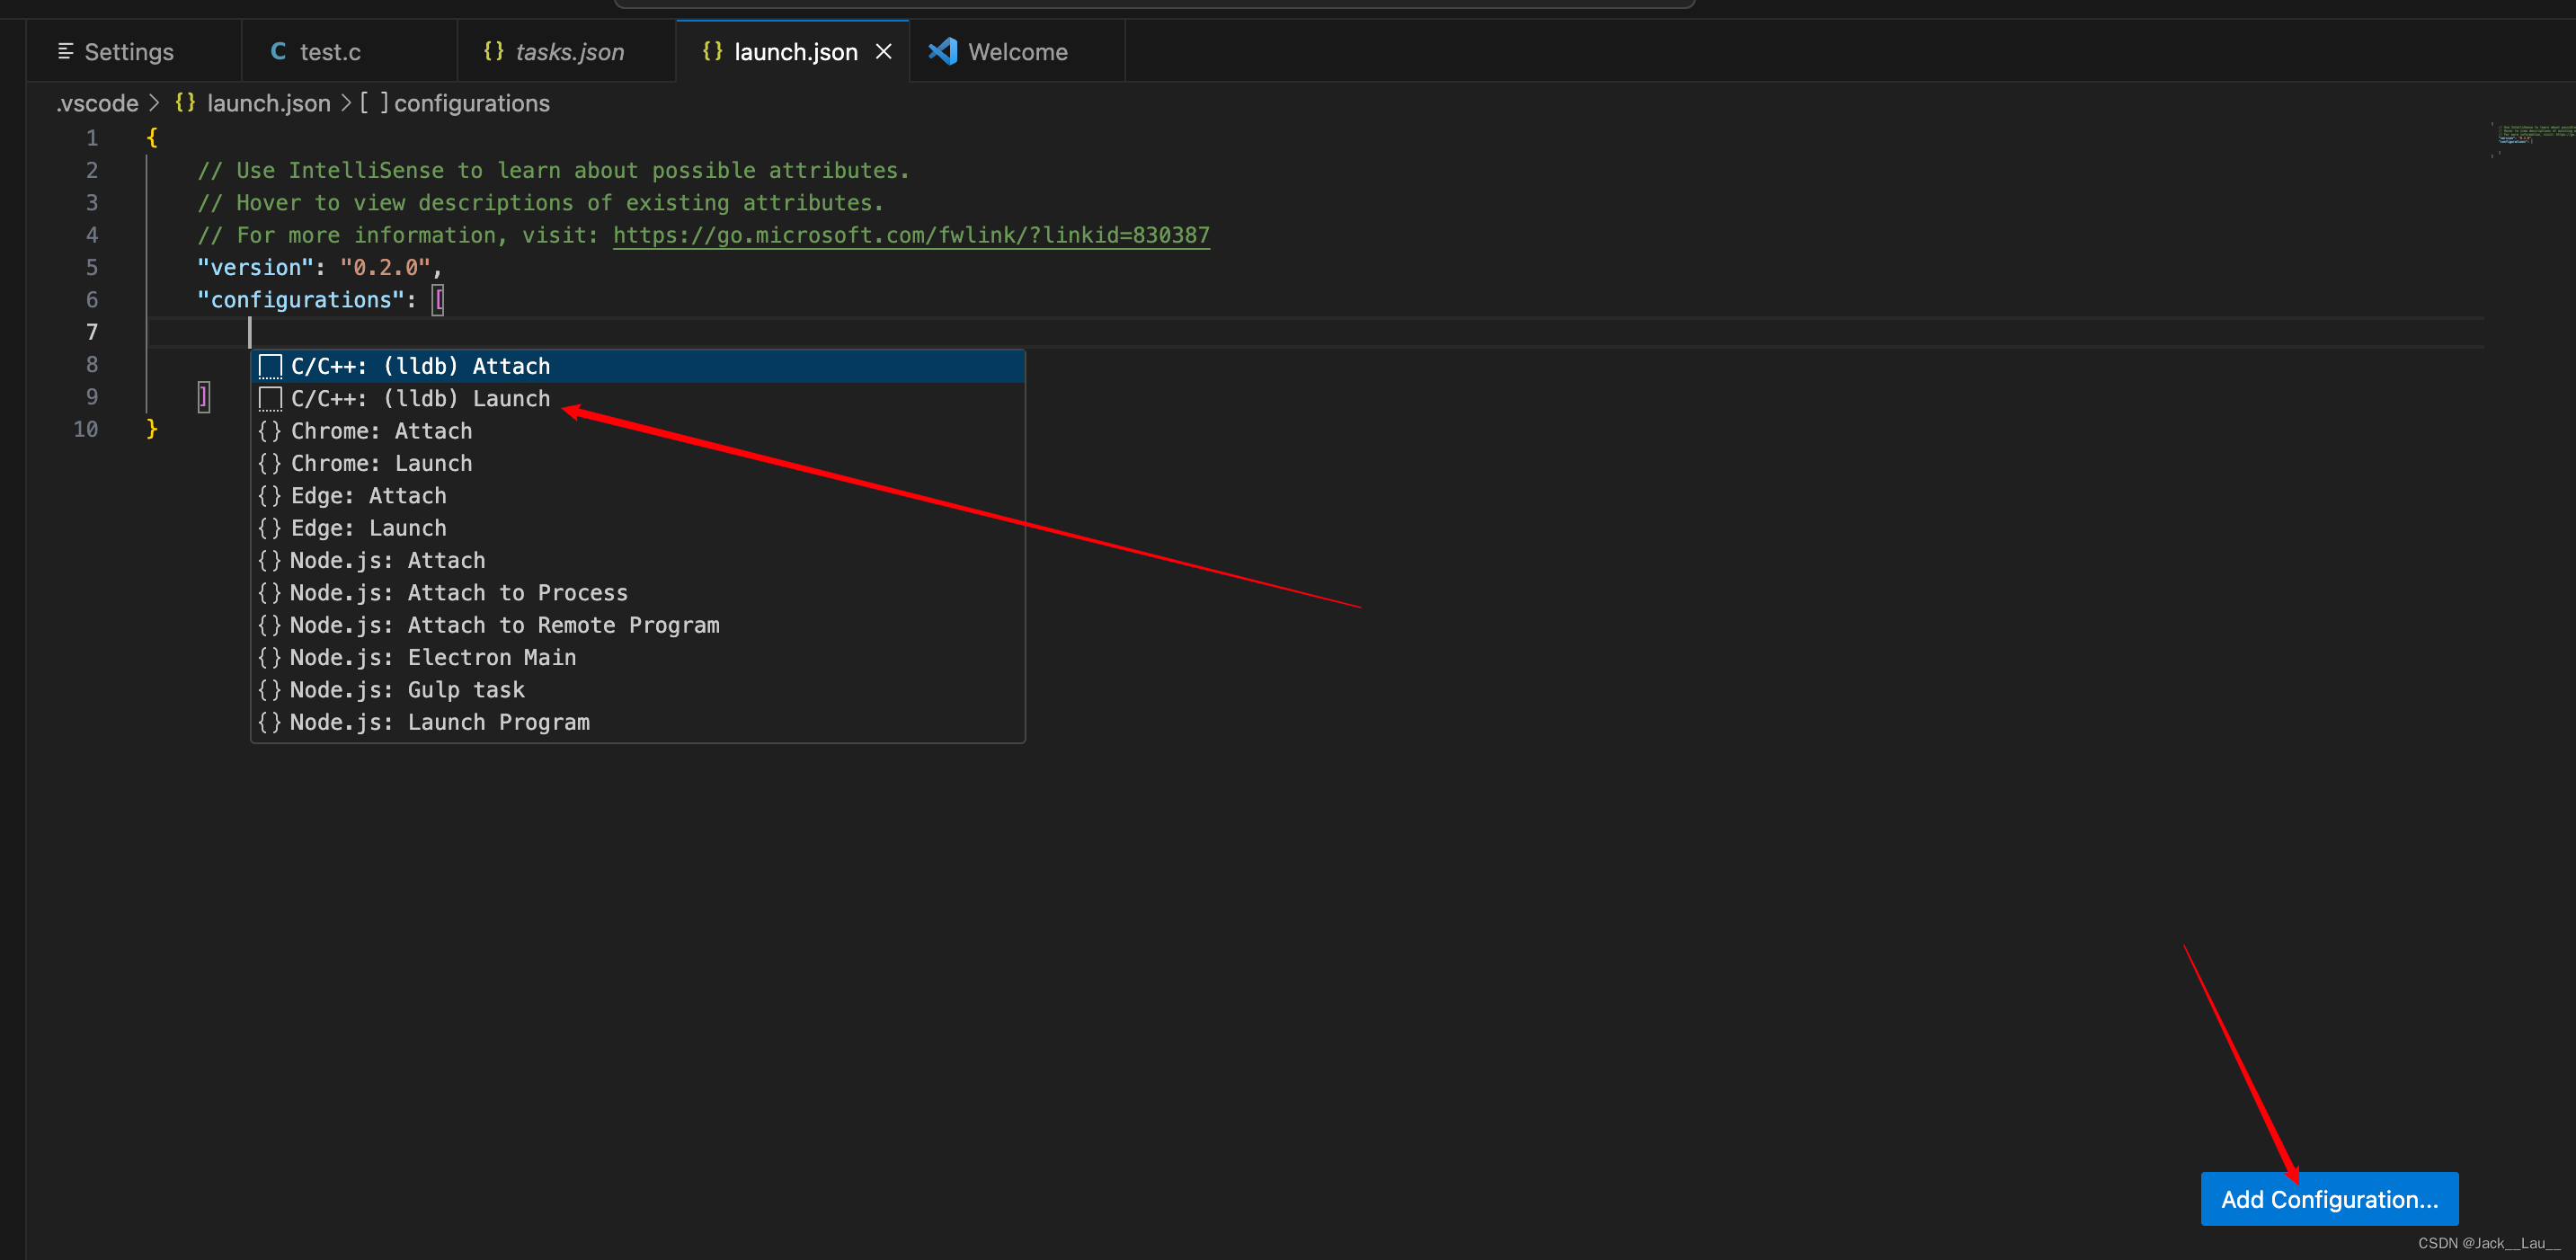Open the go.microsoft.com fwlink URL
2576x1260 pixels.
pos(910,235)
